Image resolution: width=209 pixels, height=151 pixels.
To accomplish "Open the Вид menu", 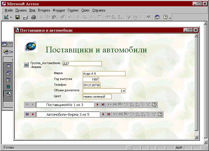I will [x=32, y=10].
